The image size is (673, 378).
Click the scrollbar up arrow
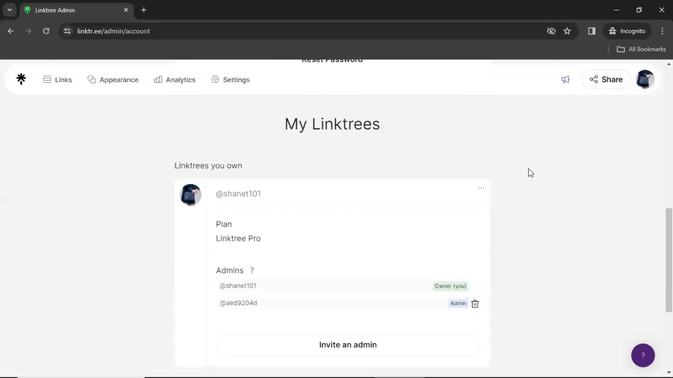coord(669,64)
